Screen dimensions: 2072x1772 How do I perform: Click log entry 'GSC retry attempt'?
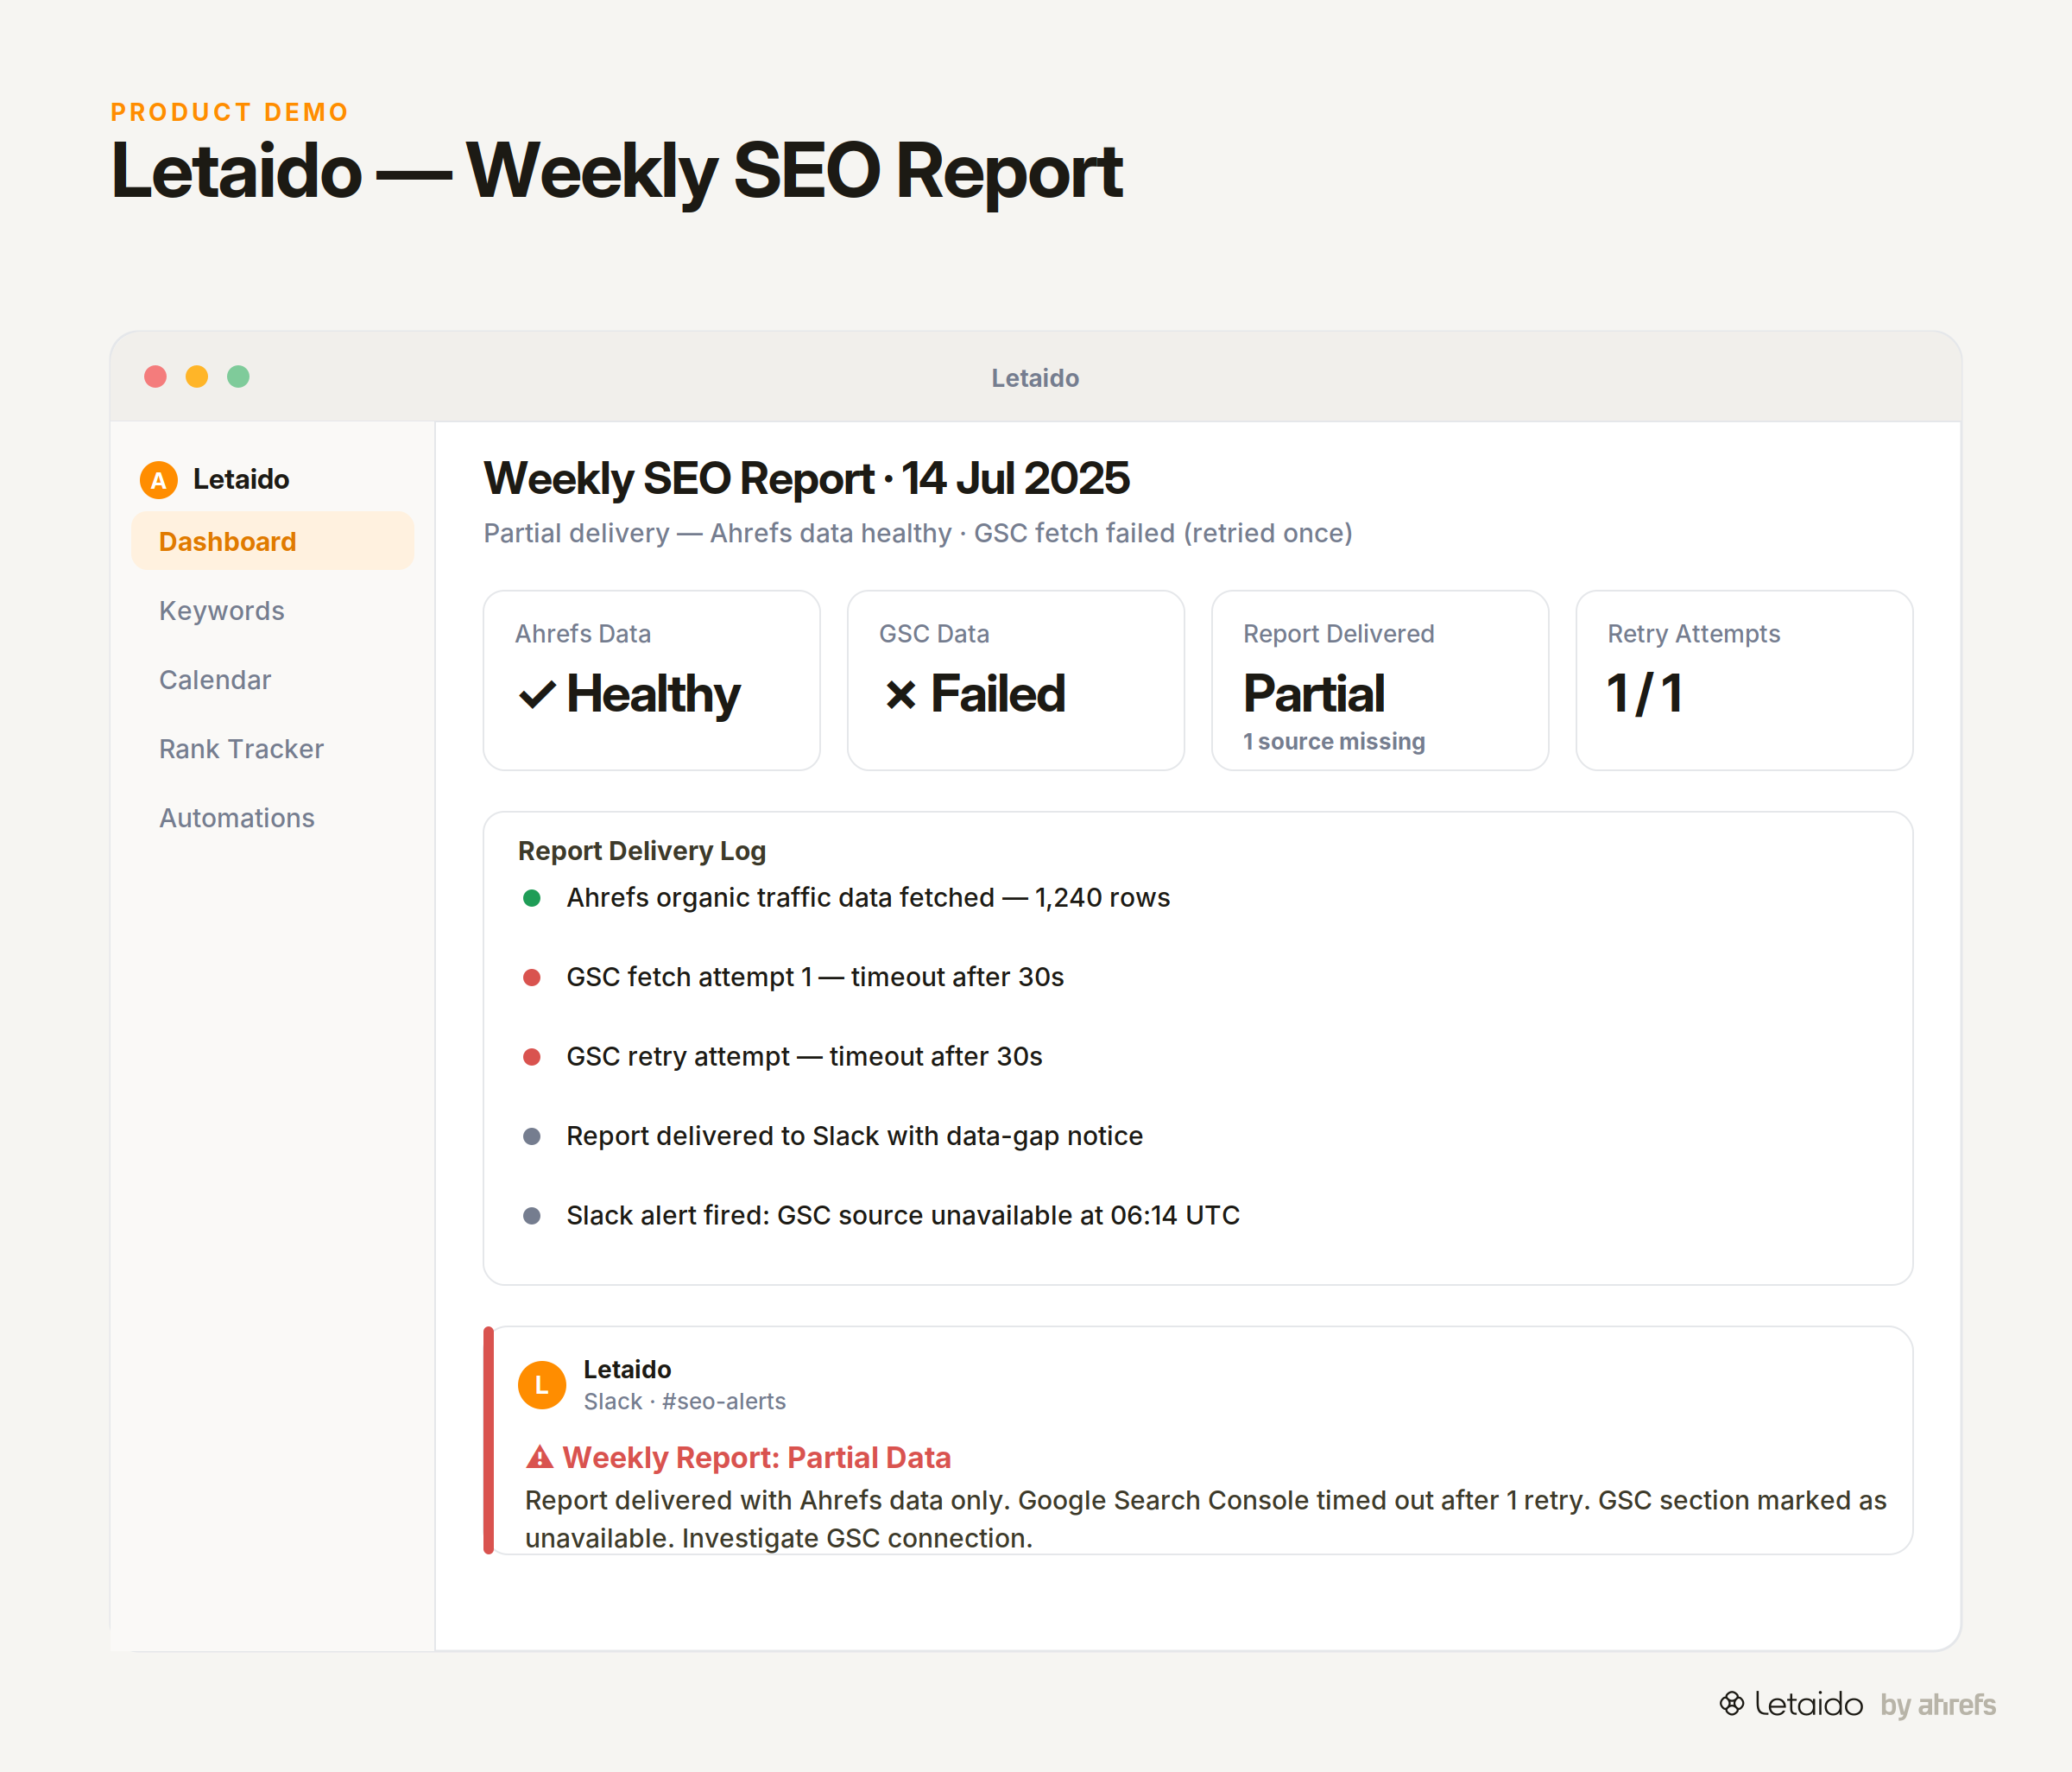coord(804,1057)
